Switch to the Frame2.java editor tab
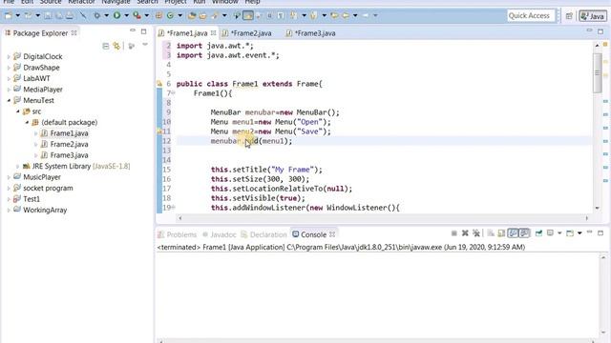 [247, 33]
